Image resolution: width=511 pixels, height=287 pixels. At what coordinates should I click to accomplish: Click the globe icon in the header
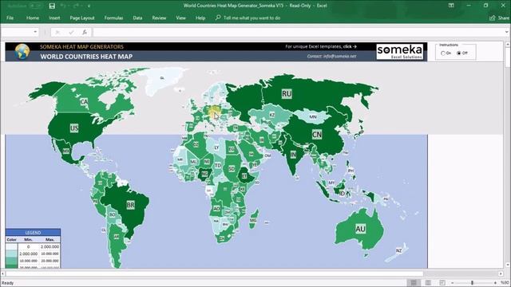point(22,51)
